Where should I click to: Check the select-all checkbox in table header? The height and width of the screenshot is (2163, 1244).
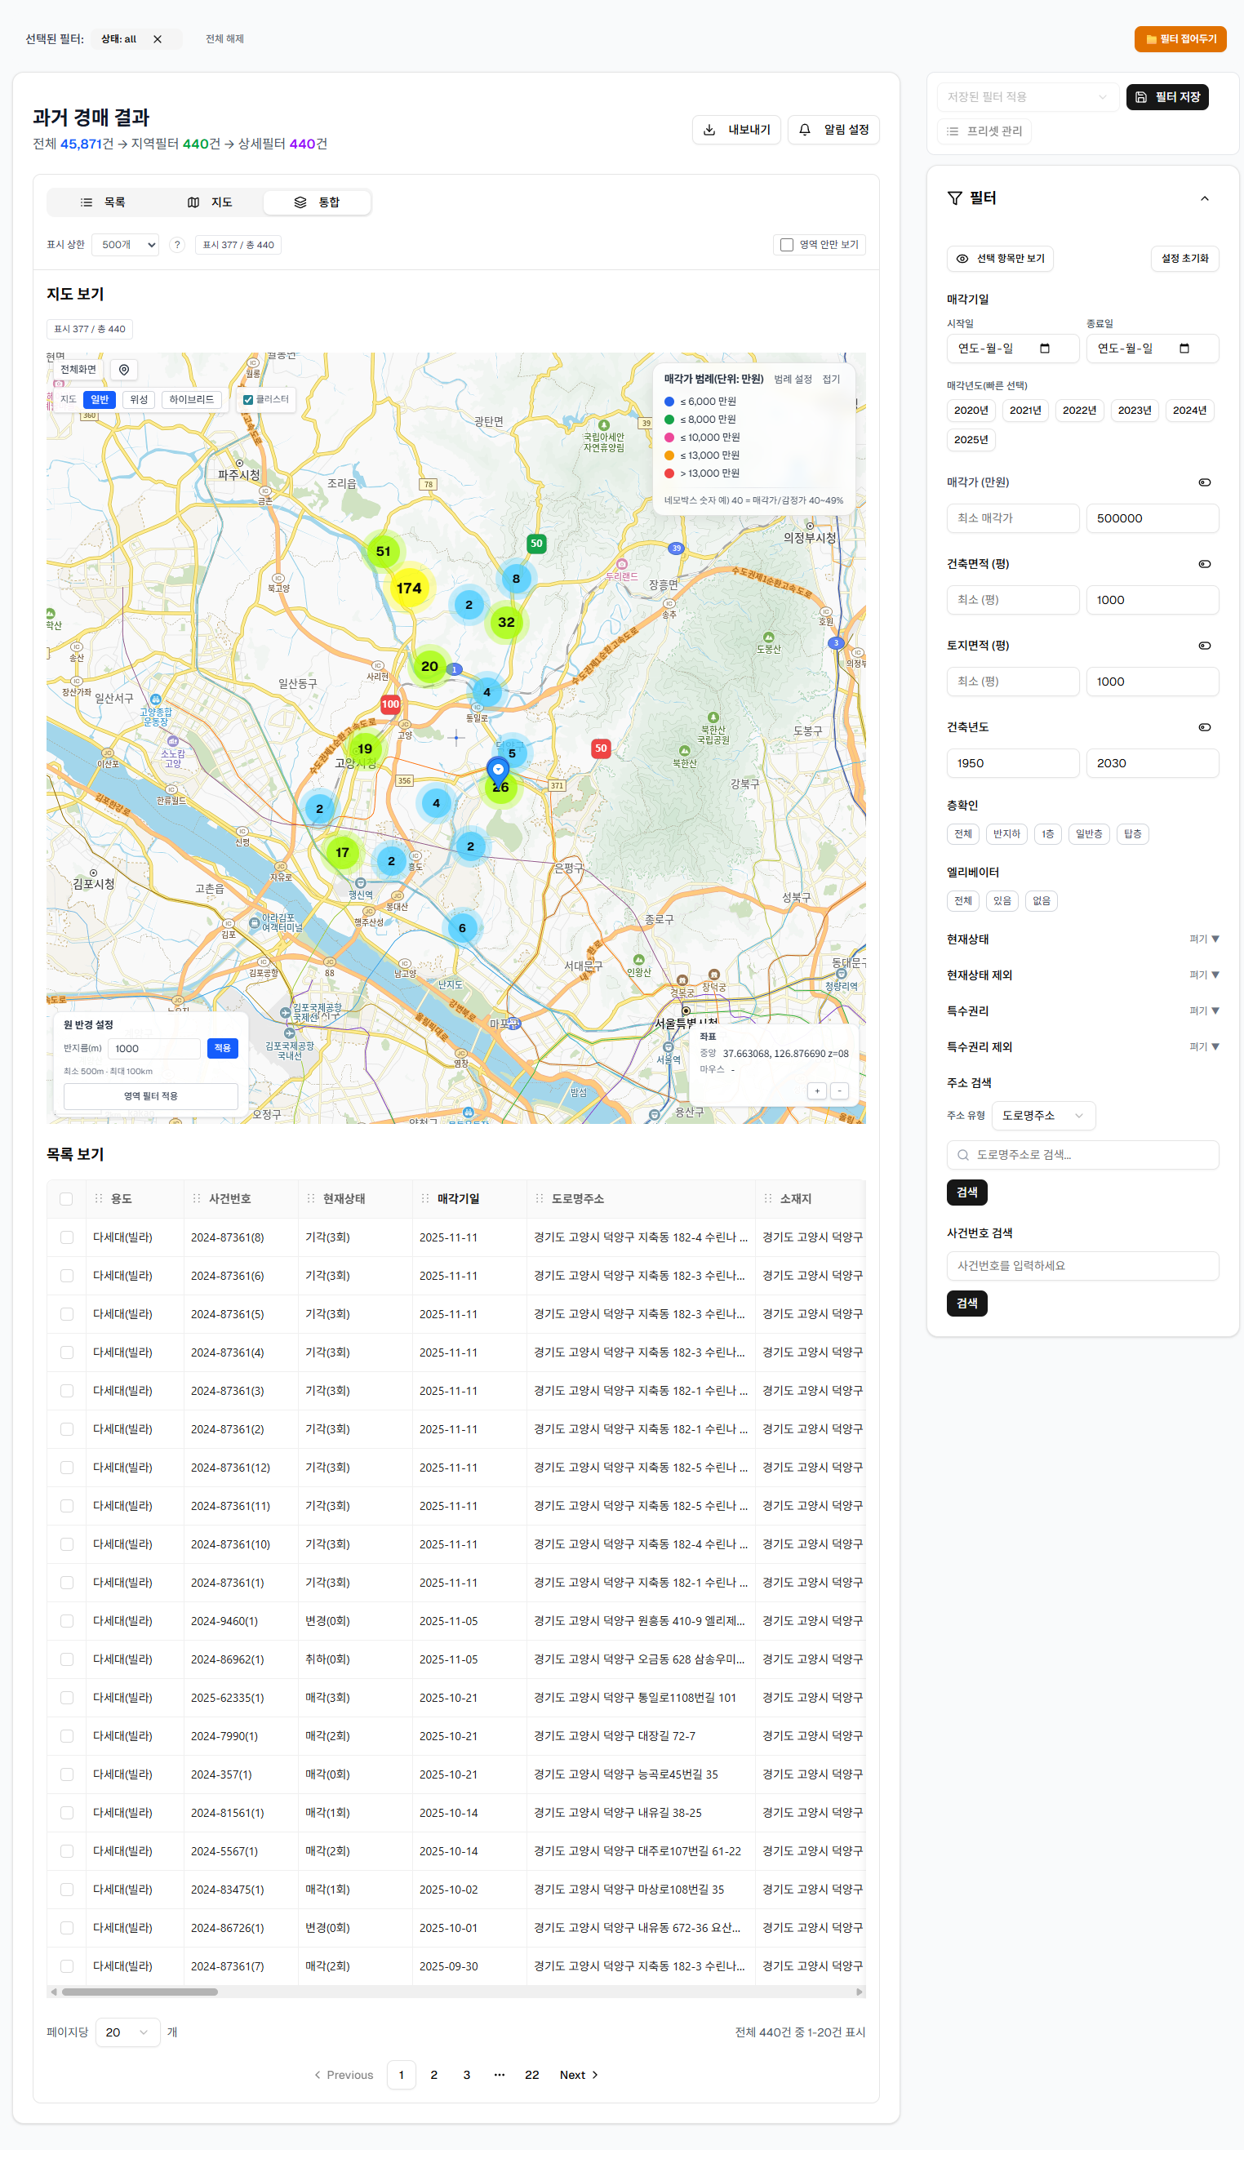[x=67, y=1198]
